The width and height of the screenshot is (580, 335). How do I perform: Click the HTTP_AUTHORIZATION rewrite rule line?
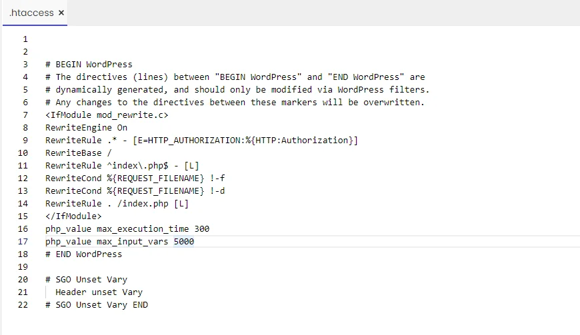pyautogui.click(x=201, y=141)
